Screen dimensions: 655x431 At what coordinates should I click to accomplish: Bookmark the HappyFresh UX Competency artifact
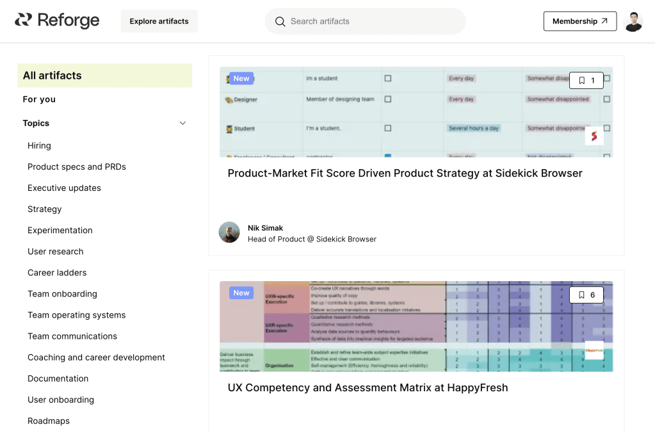click(586, 295)
